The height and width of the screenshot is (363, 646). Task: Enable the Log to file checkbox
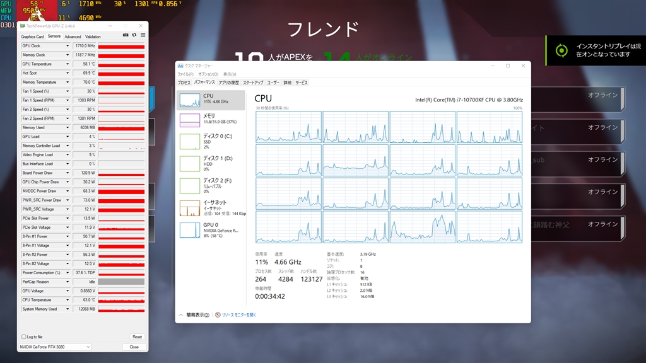24,337
